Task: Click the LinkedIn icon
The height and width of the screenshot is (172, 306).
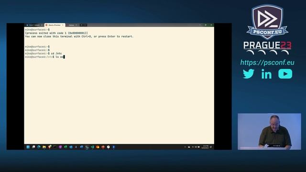Action: pyautogui.click(x=266, y=74)
